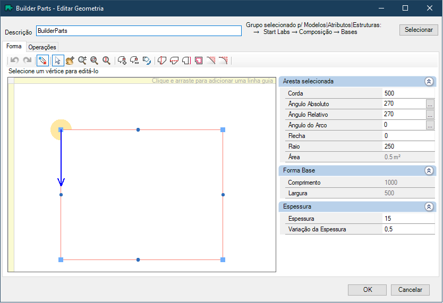Click the vertical dashed line shape icon

click(162, 60)
